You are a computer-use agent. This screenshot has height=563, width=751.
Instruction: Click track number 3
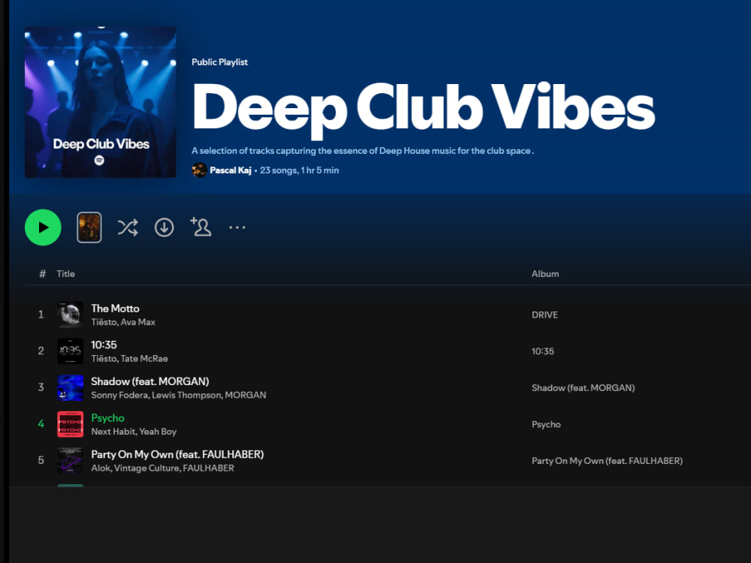point(41,387)
